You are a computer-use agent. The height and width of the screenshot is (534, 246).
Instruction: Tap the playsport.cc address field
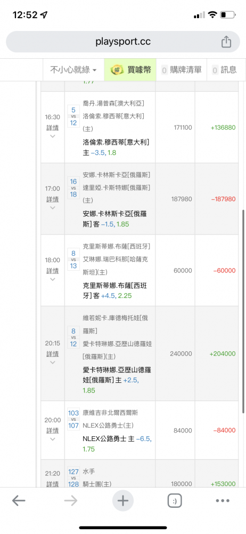tap(123, 42)
